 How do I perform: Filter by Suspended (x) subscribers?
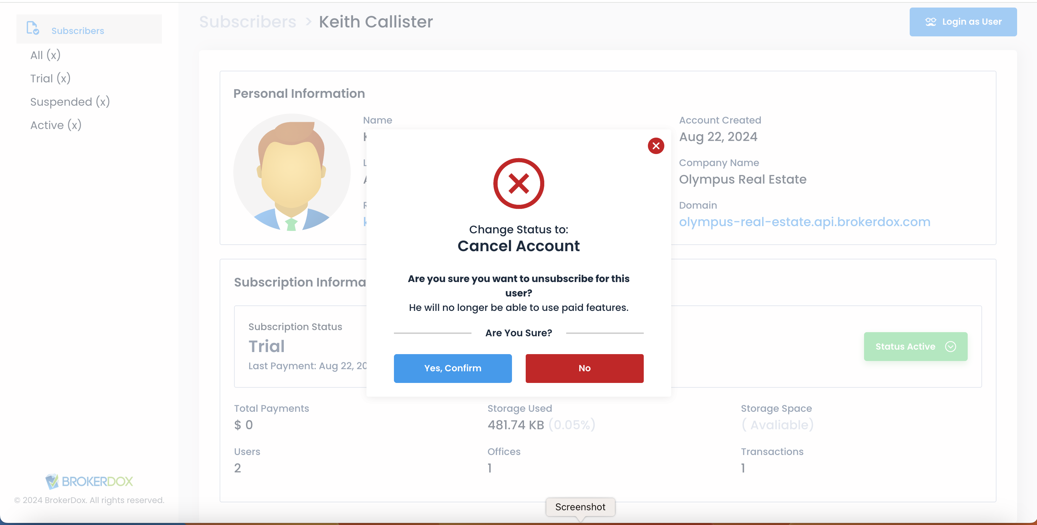point(70,102)
